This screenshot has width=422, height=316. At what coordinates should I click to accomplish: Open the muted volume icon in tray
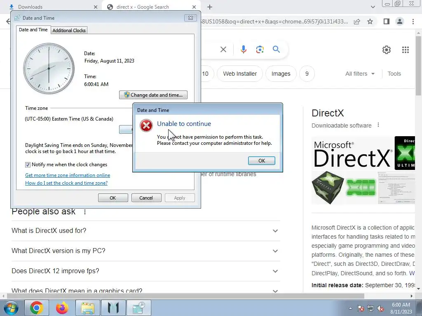380,308
